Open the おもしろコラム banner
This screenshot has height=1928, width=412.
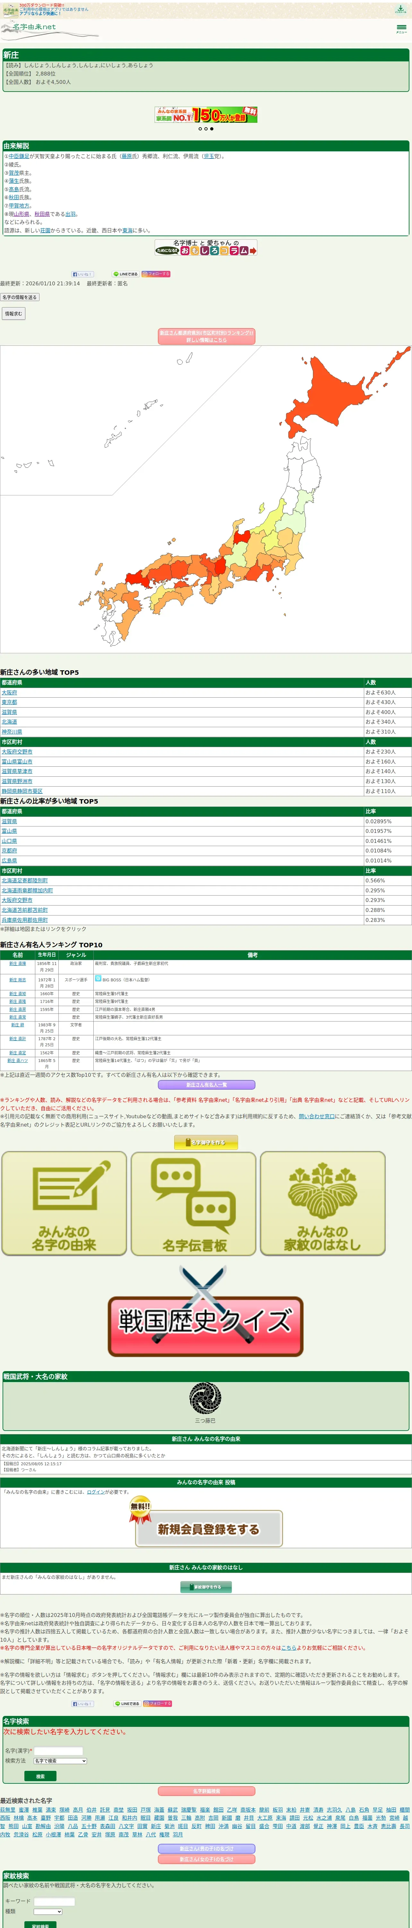click(x=206, y=247)
